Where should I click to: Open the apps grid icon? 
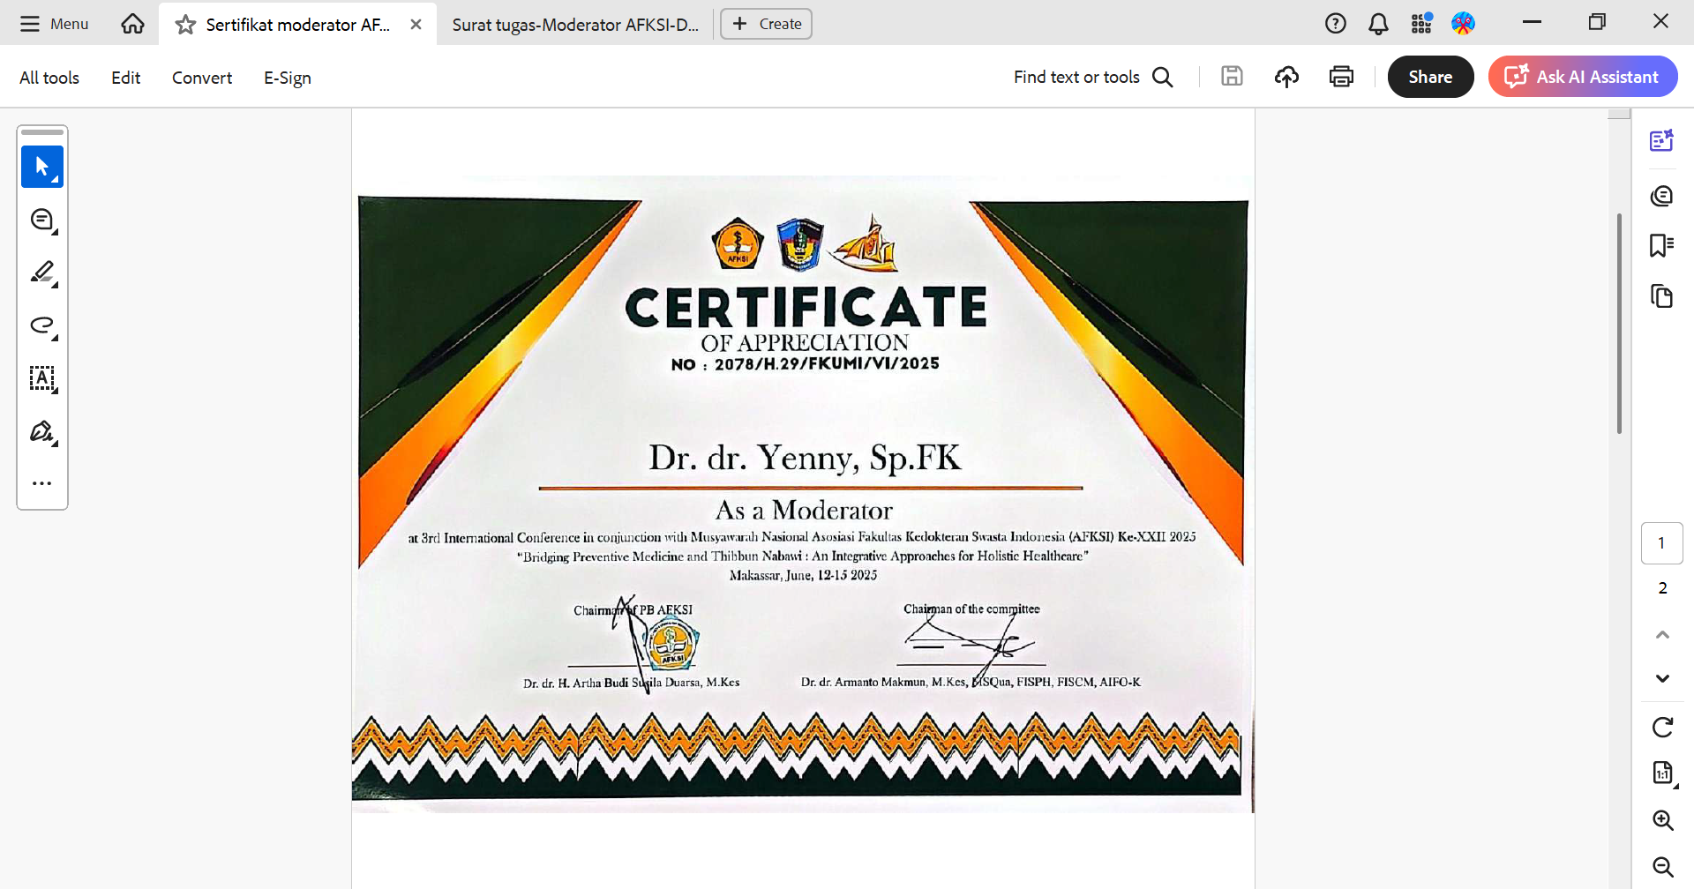[x=1420, y=24]
